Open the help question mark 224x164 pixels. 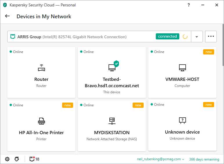click(x=189, y=5)
